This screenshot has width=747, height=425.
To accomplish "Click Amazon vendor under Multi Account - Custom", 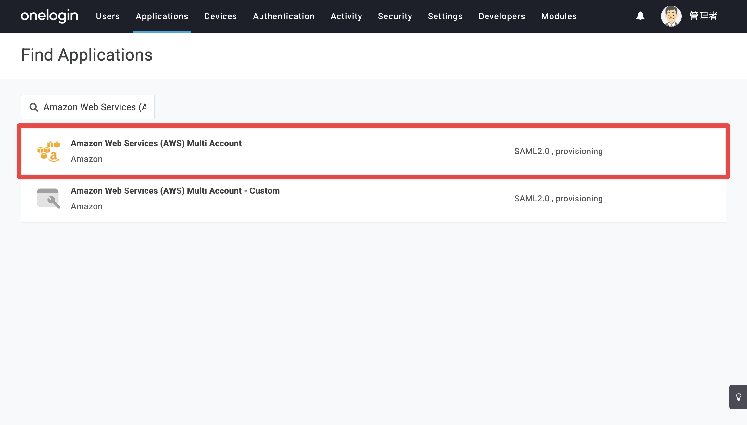I will point(87,206).
